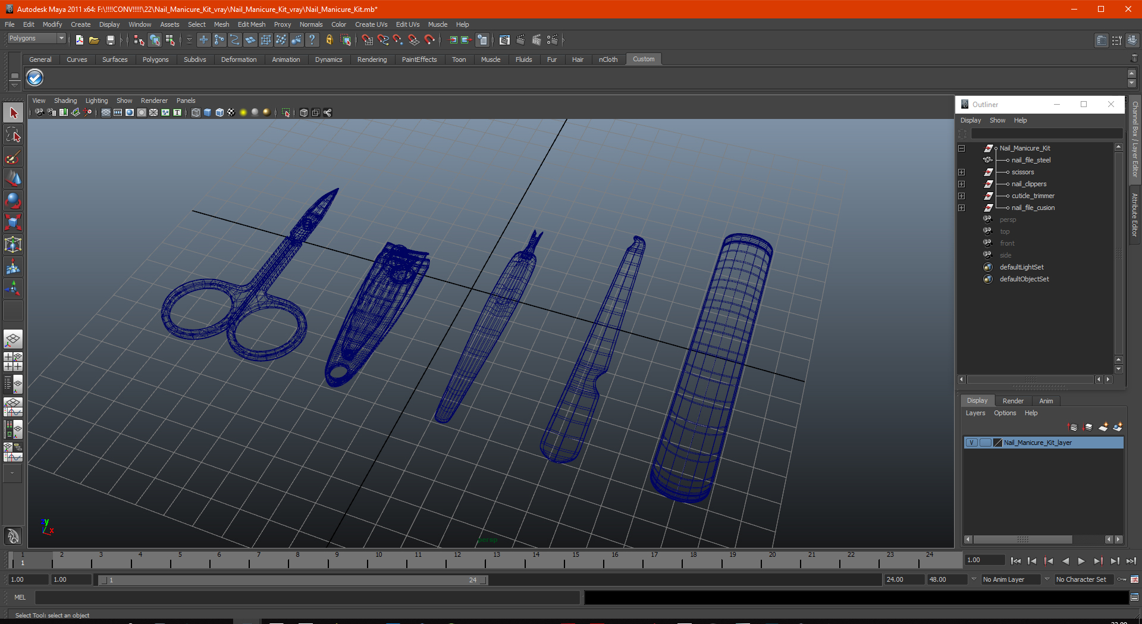This screenshot has height=624, width=1142.
Task: Open the Render layer tab
Action: click(x=1013, y=401)
